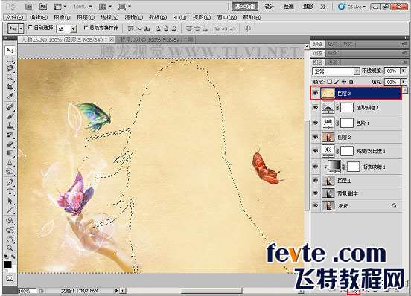Hide the 选取颜色 1 adjustment layer

point(316,107)
